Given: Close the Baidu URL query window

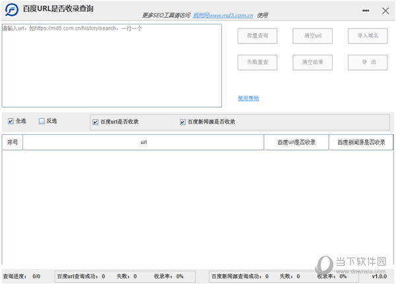Looking at the screenshot, I should (x=385, y=11).
